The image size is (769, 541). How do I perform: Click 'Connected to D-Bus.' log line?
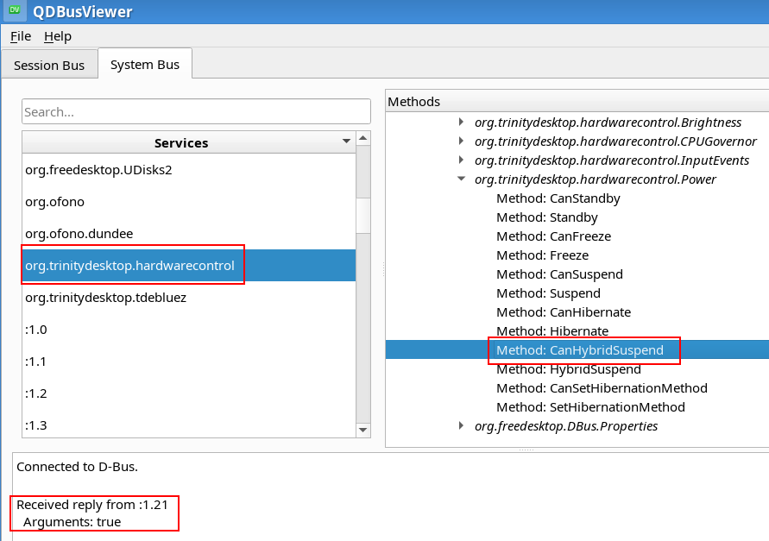(x=77, y=467)
